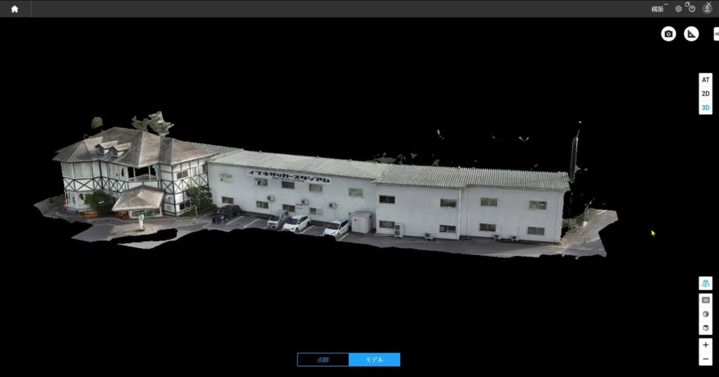The height and width of the screenshot is (377, 719).
Task: Click the 構築 label in title bar
Action: 657,9
